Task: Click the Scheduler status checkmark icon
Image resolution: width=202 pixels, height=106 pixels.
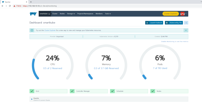Action: [x=112, y=91]
